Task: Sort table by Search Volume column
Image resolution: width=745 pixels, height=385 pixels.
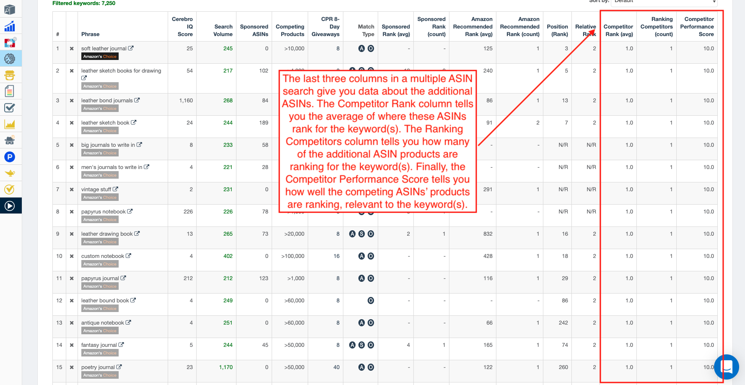Action: [x=223, y=30]
